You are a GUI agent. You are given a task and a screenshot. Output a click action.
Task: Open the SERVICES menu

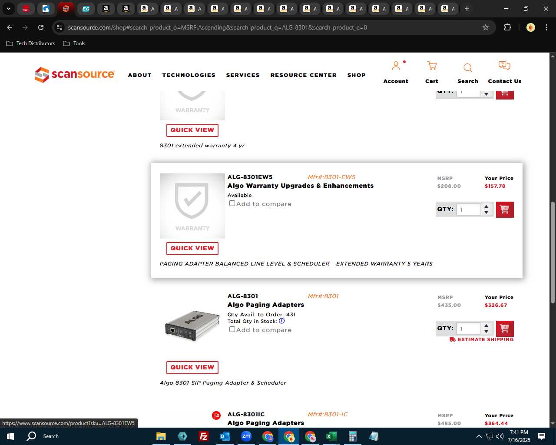(x=243, y=75)
